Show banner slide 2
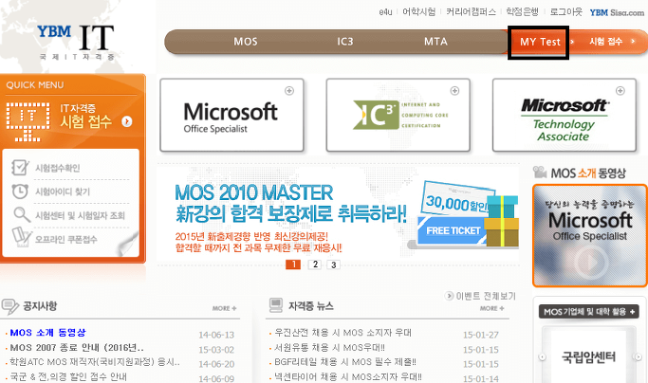The image size is (648, 383). click(x=315, y=264)
